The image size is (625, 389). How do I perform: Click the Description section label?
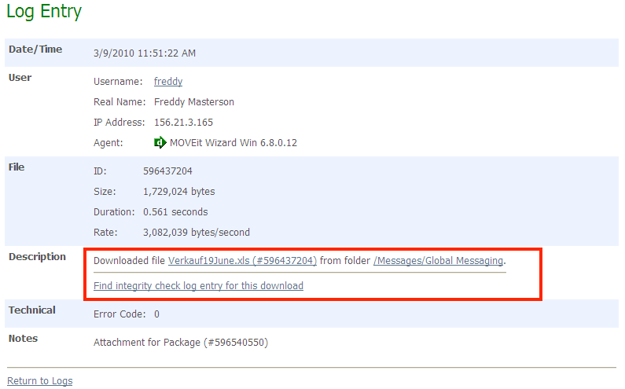click(x=38, y=257)
